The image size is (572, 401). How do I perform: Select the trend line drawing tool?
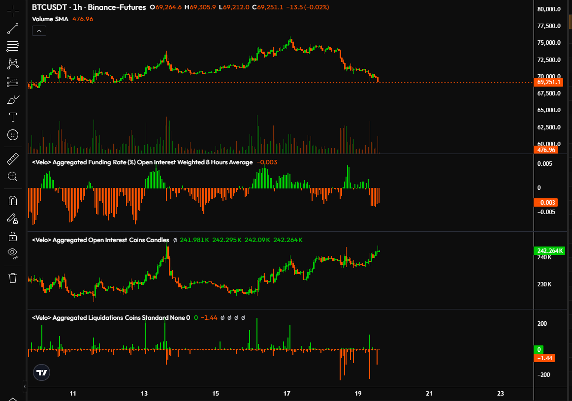click(13, 29)
